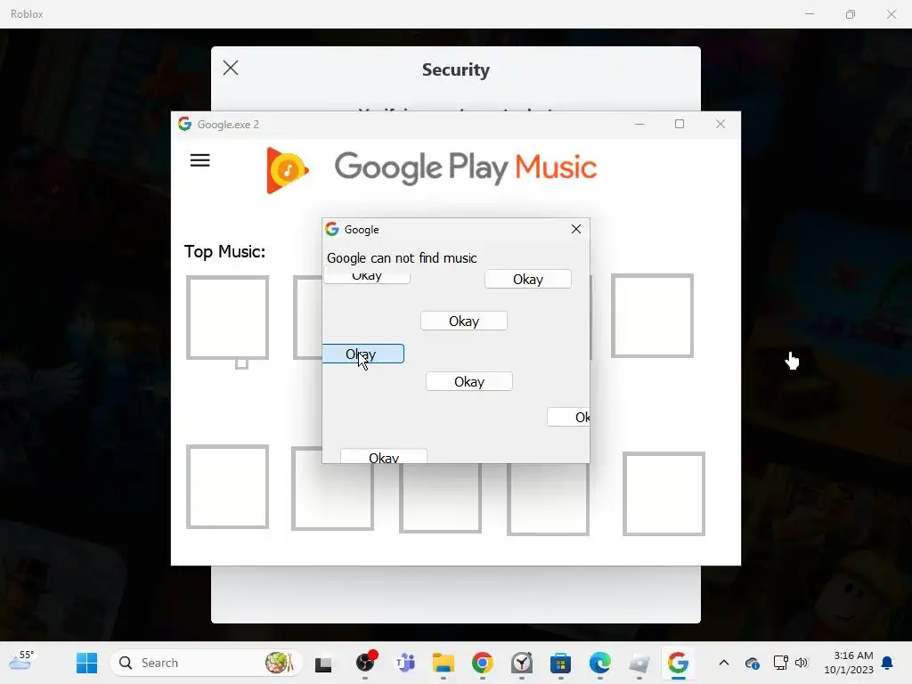Close the Google.exe 2 window
The width and height of the screenshot is (912, 684).
point(720,124)
